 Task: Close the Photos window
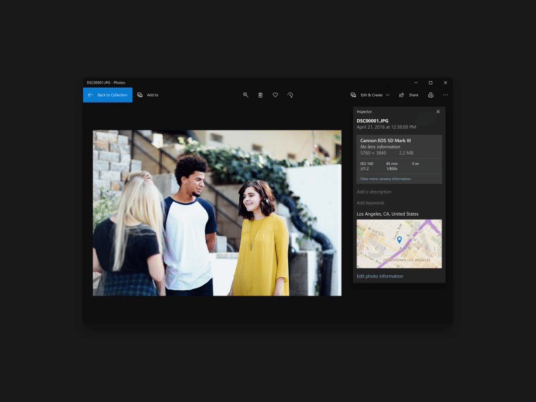coord(446,82)
